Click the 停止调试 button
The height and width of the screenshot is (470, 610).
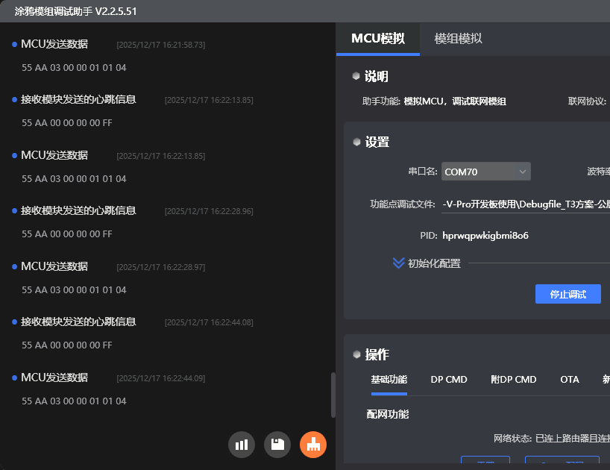tap(567, 293)
